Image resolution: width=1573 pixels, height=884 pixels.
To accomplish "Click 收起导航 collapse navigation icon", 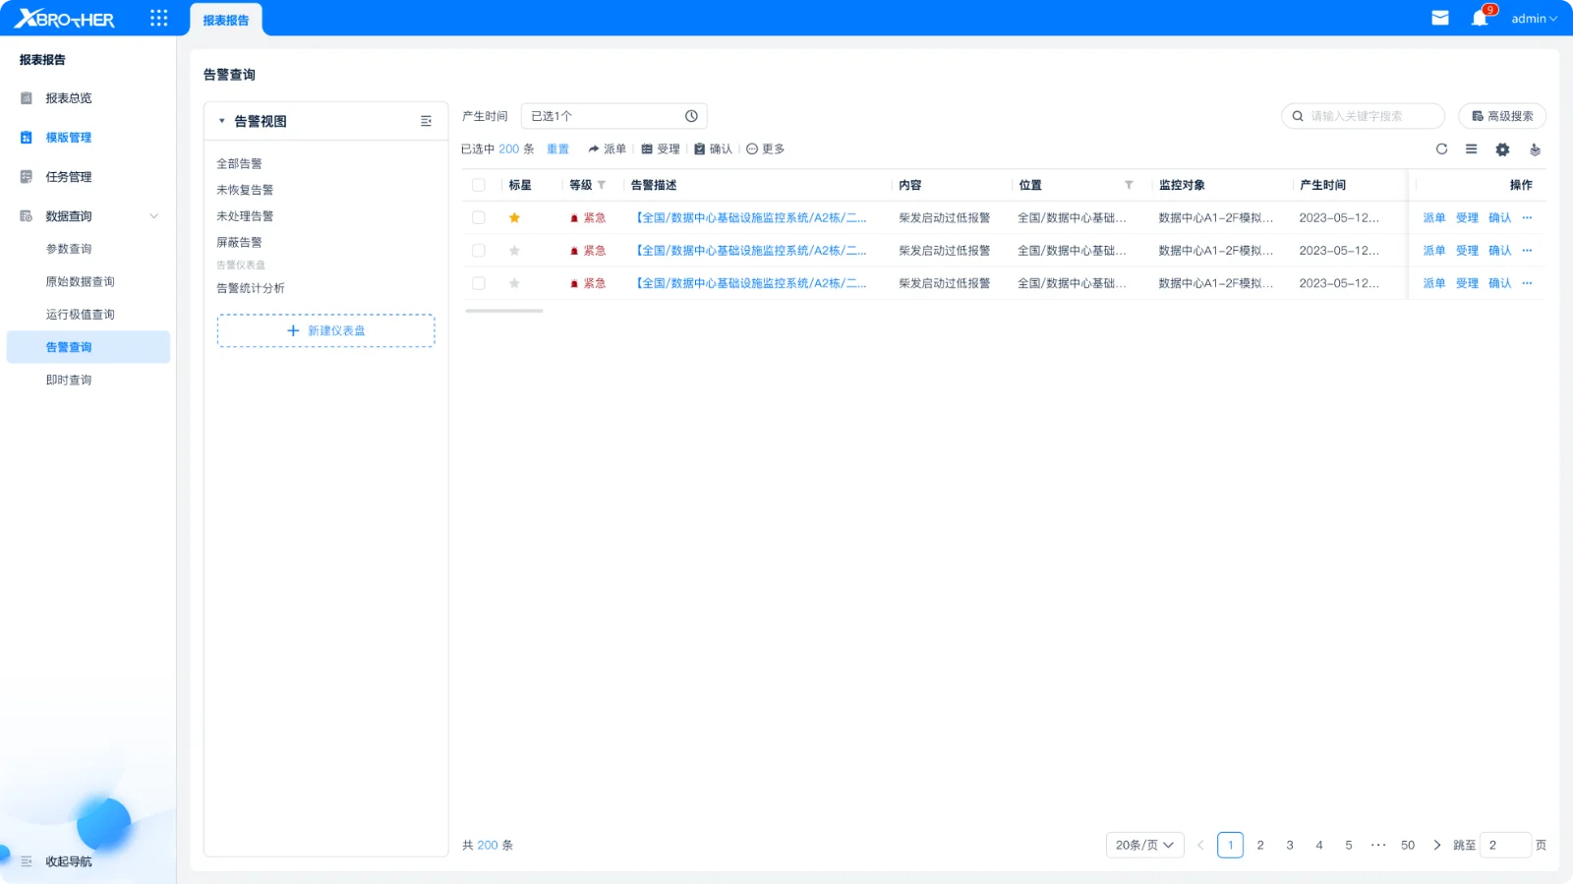I will pyautogui.click(x=27, y=861).
